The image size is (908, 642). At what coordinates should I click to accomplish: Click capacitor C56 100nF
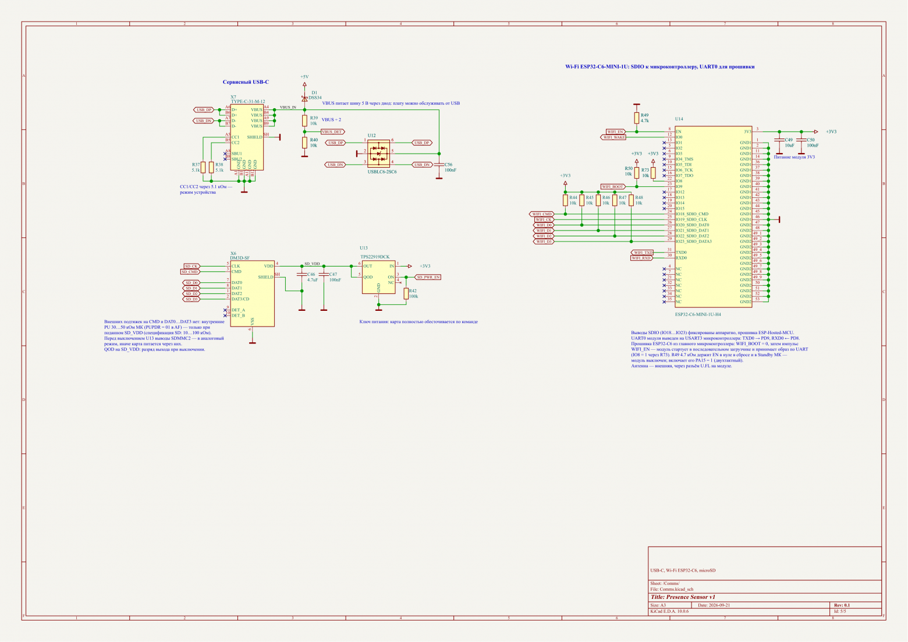click(439, 165)
